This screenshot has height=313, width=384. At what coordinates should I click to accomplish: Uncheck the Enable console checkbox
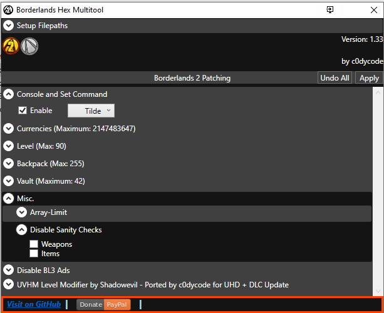pos(23,111)
